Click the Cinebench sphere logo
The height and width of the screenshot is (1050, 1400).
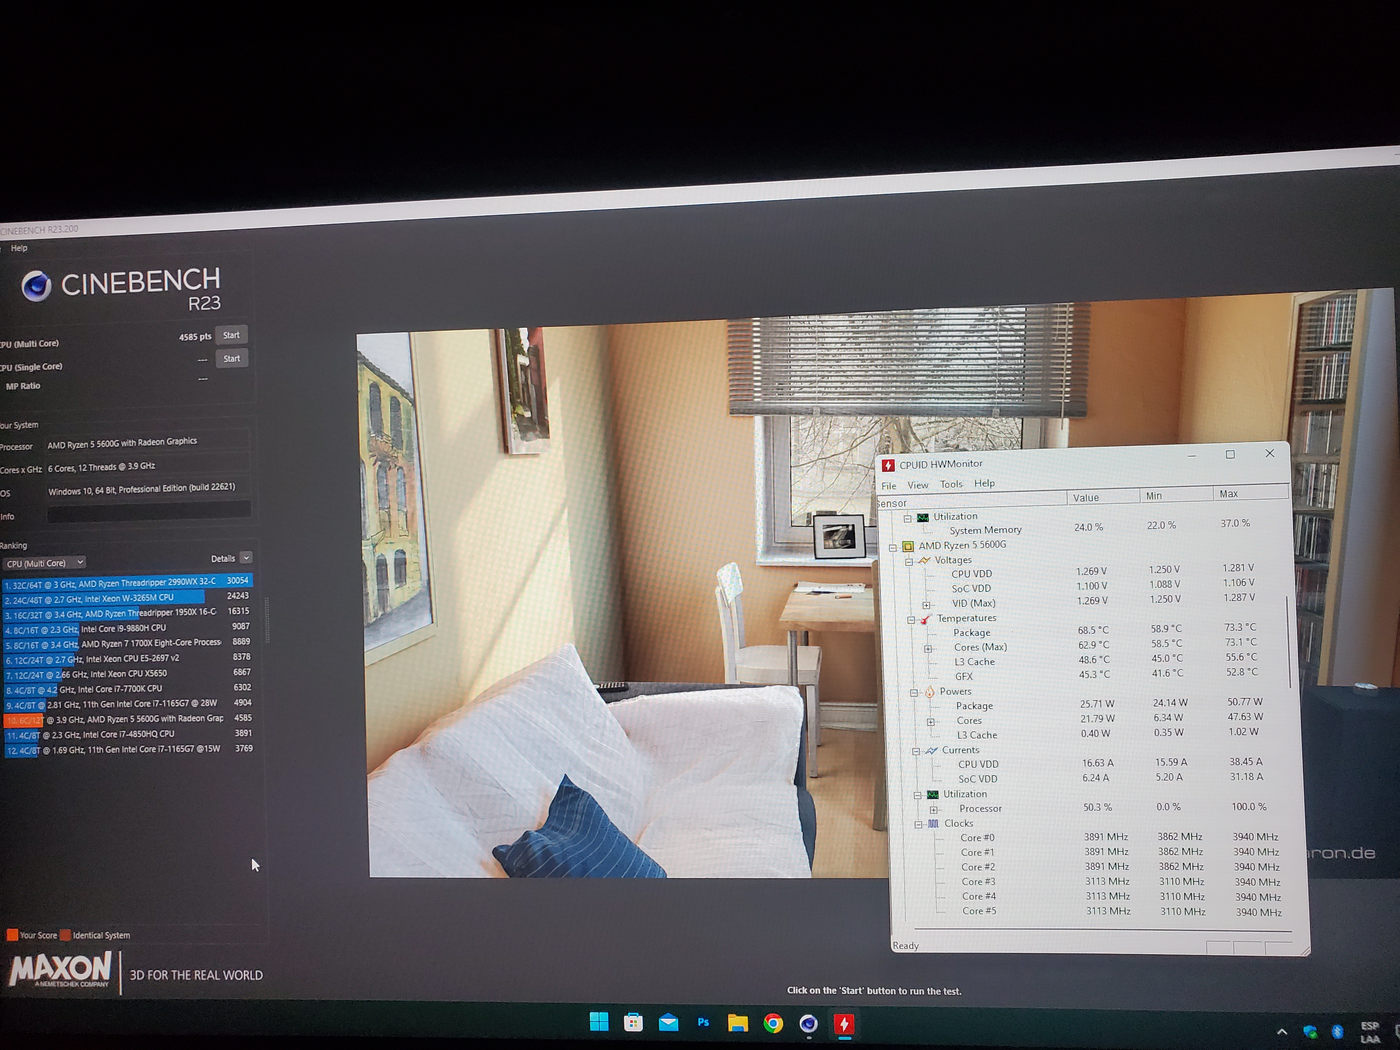(36, 286)
